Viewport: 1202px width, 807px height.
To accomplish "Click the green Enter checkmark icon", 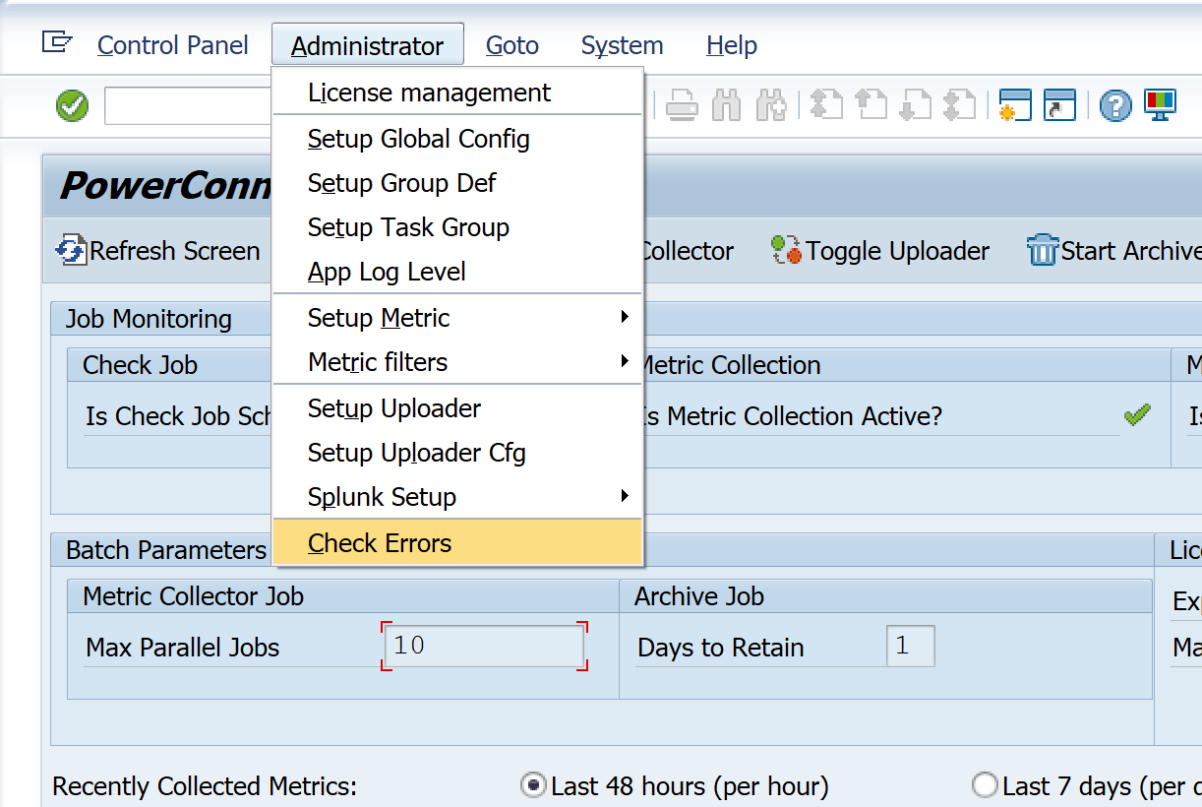I will click(72, 105).
